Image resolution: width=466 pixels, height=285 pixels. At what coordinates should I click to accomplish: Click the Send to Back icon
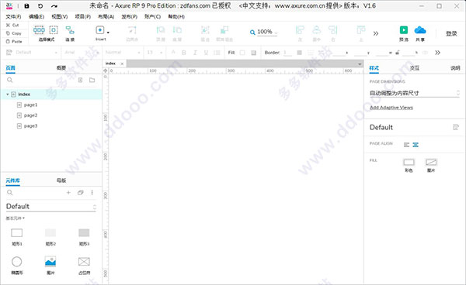point(177,30)
